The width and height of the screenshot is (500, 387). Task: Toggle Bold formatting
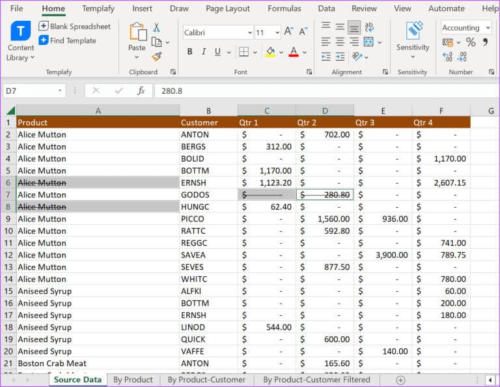(x=189, y=52)
